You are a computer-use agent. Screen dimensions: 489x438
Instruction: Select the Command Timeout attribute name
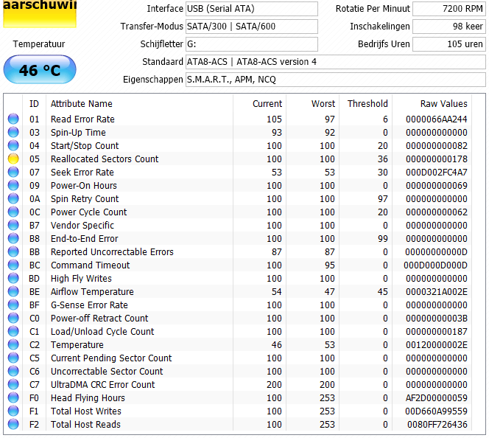click(x=90, y=265)
